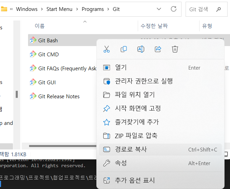230x189 pixels.
Task: Choose 경로로 복사 menu entry
Action: pos(160,149)
